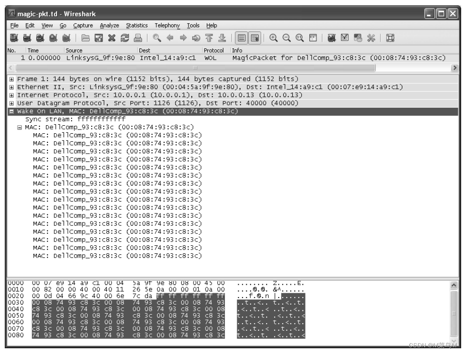Screen dimensions: 464x353
Task: Open help with lifebuoy icon
Action: point(390,38)
